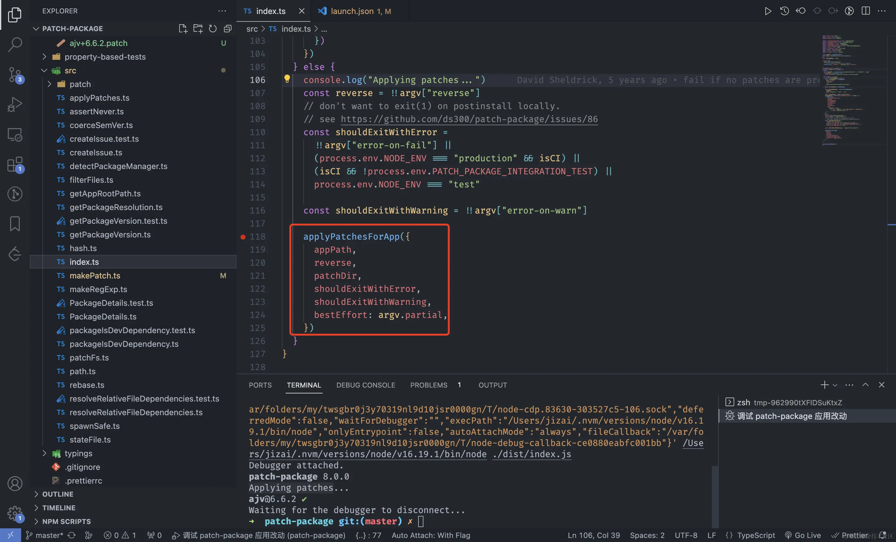Expand the property-based-tests folder
Viewport: 896px width, 542px height.
pos(44,57)
